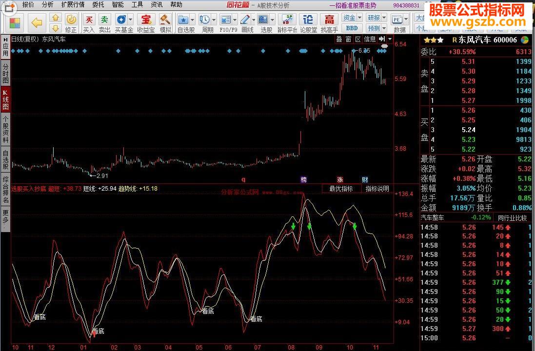
Task: Open the 买入 buy tool
Action: 89,23
